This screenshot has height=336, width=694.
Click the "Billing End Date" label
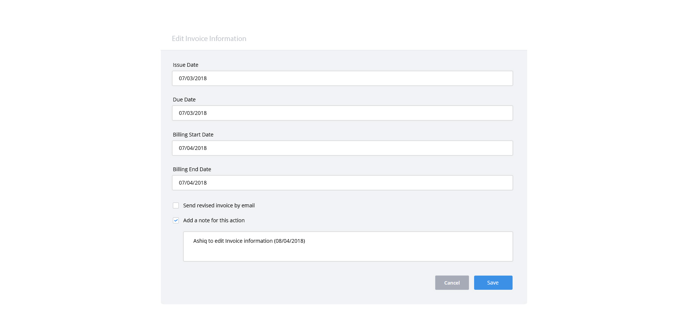(x=192, y=169)
